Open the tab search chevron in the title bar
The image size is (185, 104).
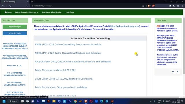[x=166, y=2]
